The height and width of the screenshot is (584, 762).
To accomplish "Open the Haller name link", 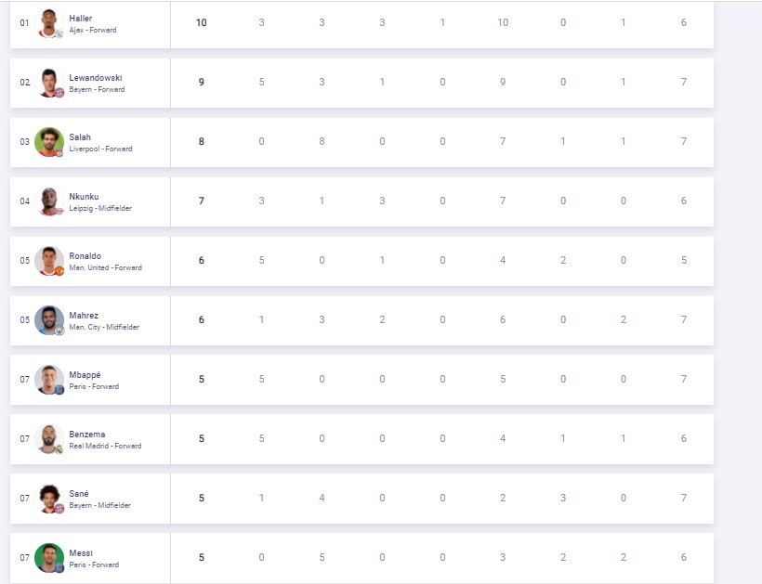I will tap(81, 19).
